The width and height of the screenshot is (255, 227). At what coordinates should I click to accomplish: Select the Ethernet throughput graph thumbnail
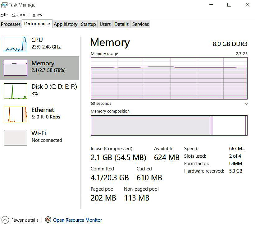tap(16, 114)
